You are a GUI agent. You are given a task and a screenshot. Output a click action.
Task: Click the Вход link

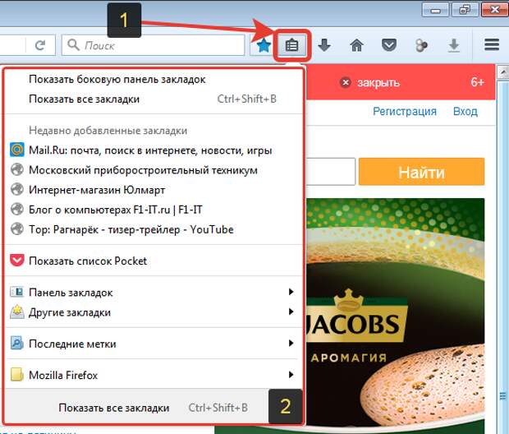[x=465, y=111]
